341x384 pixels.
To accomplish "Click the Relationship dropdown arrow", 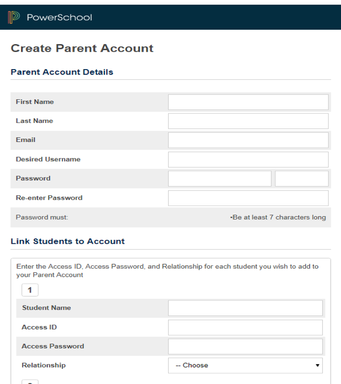I will pyautogui.click(x=317, y=365).
